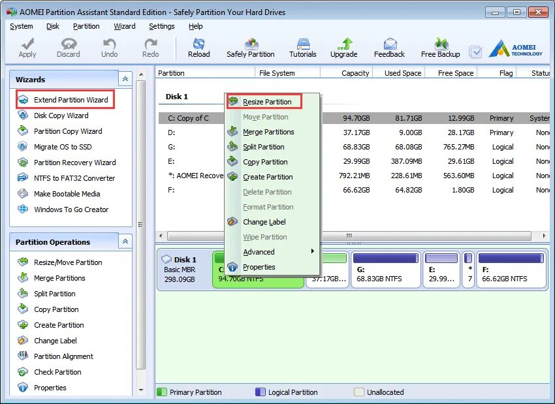The image size is (555, 404).
Task: Open the Settings menu
Action: 161,26
